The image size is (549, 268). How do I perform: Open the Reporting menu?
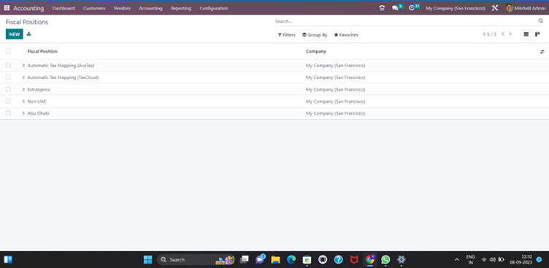pos(181,8)
